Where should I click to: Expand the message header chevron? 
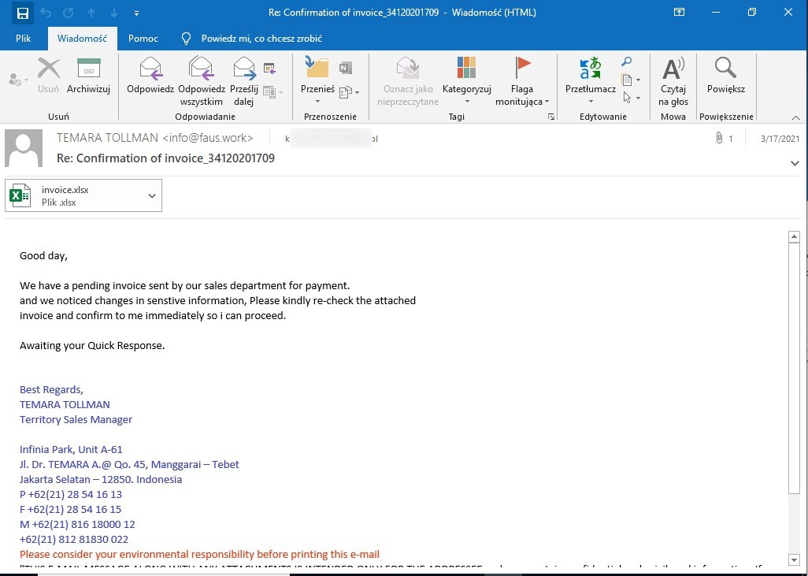tap(795, 163)
